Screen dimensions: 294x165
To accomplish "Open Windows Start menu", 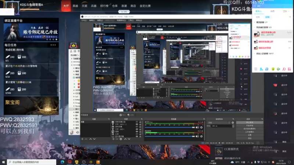I will (x=3, y=162).
